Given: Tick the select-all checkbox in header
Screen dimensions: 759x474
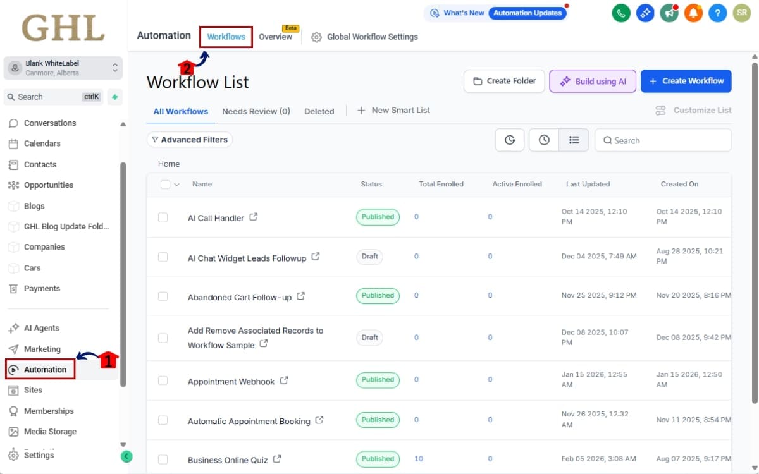Looking at the screenshot, I should (x=165, y=185).
